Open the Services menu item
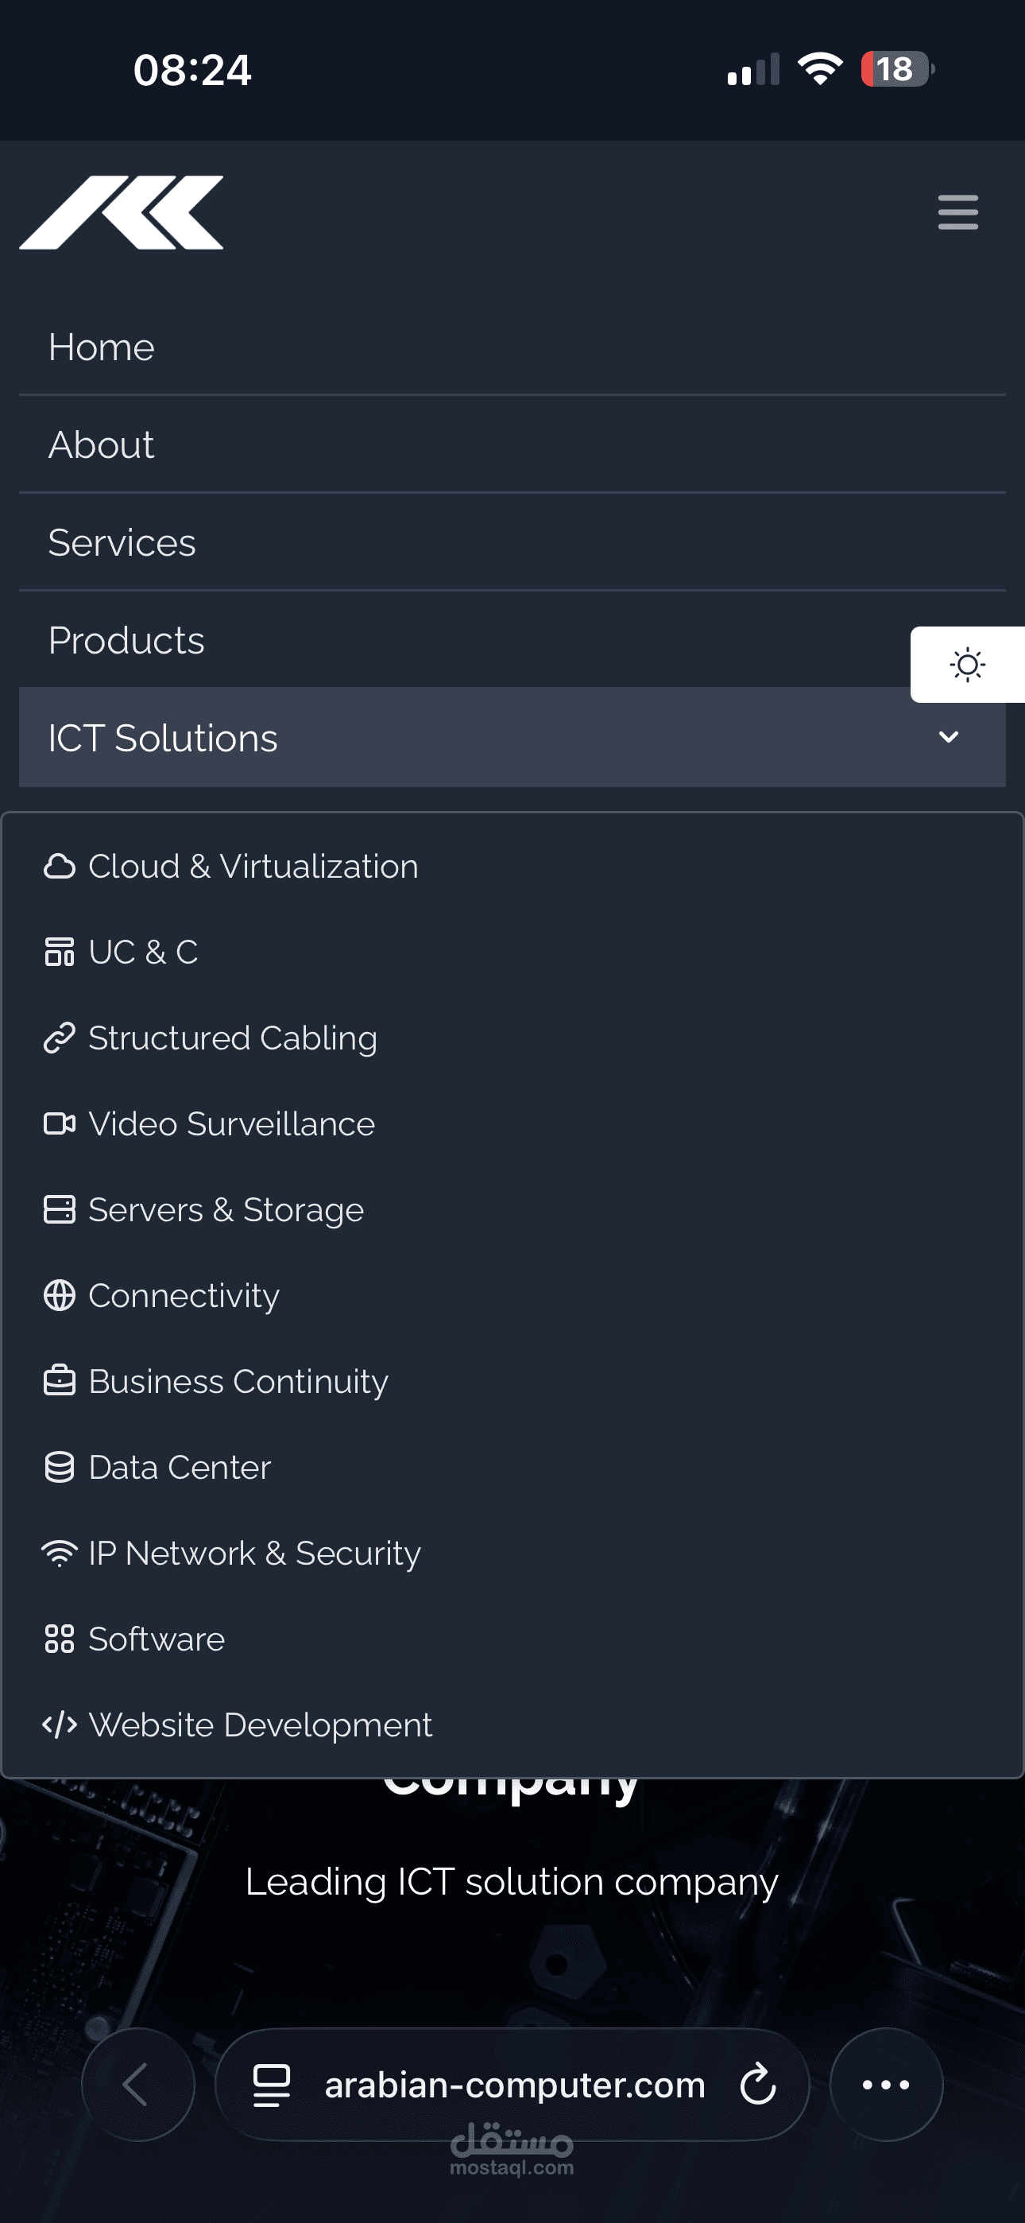 pyautogui.click(x=122, y=543)
